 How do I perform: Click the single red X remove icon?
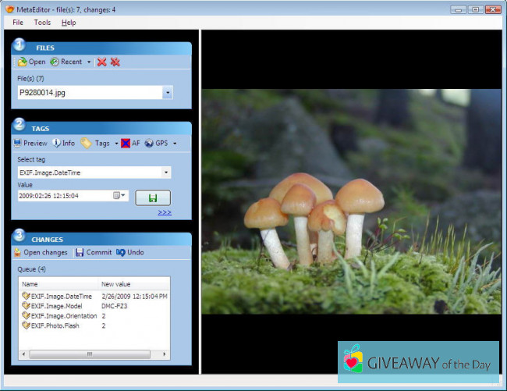[101, 62]
